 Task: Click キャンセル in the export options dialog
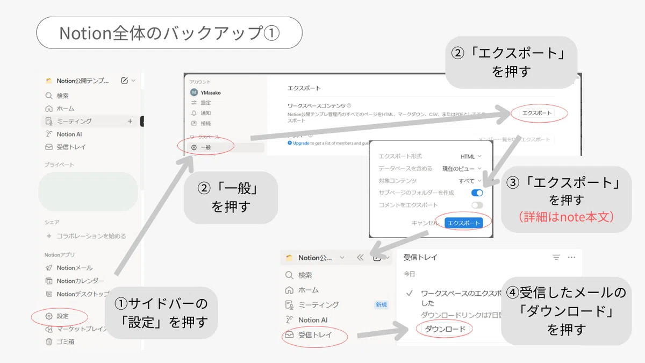click(426, 223)
